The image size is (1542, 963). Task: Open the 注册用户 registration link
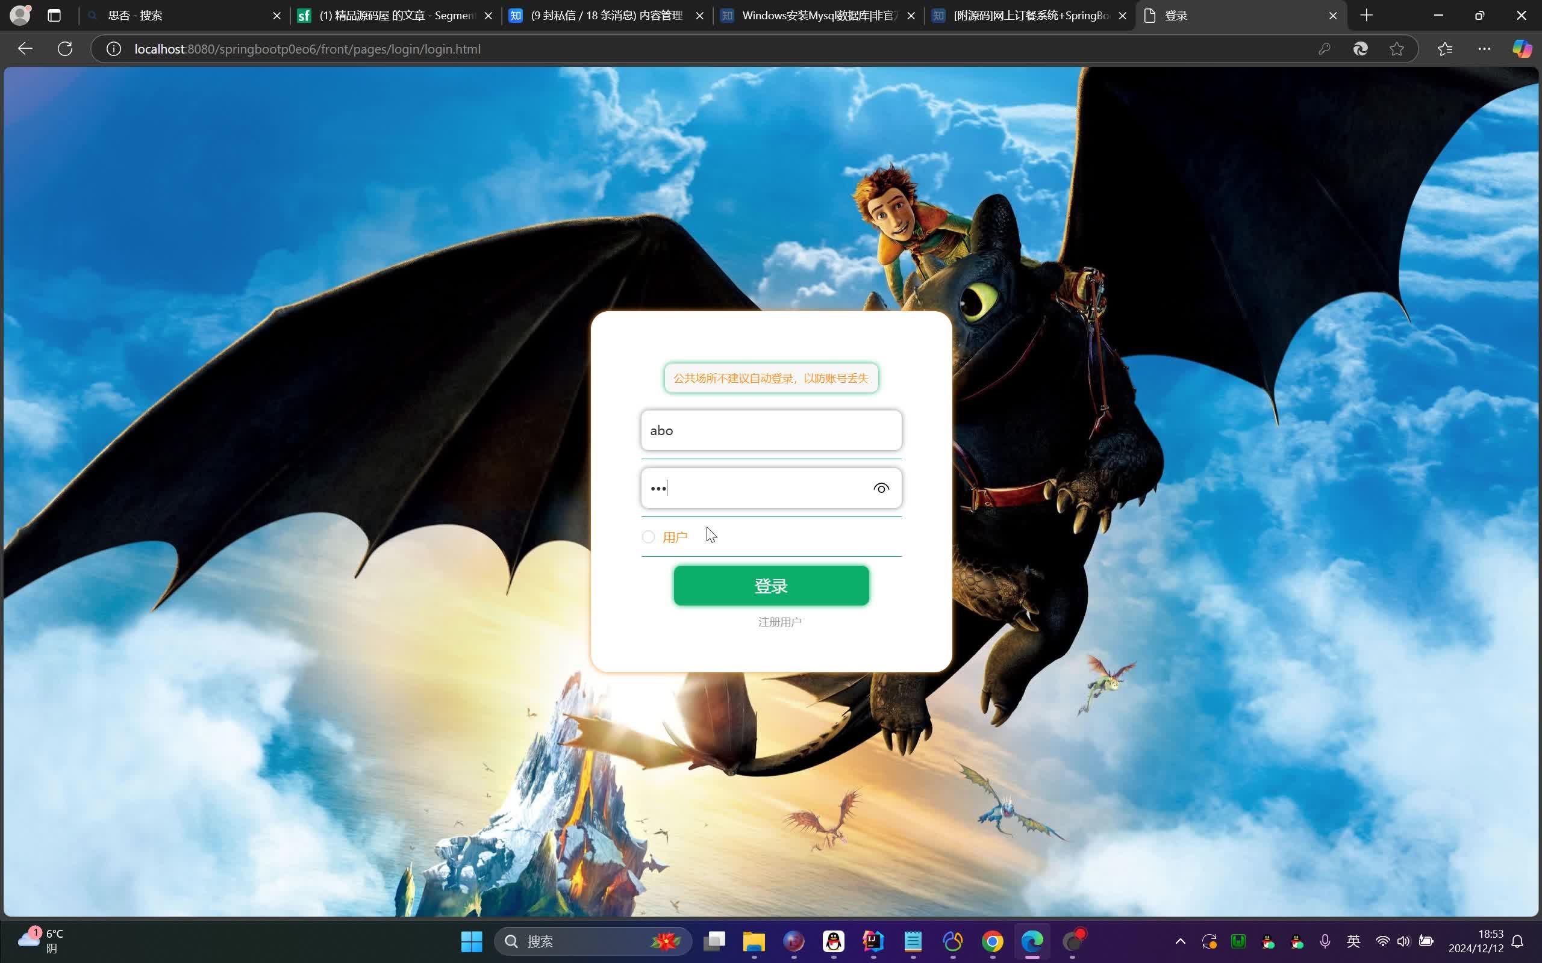click(779, 622)
